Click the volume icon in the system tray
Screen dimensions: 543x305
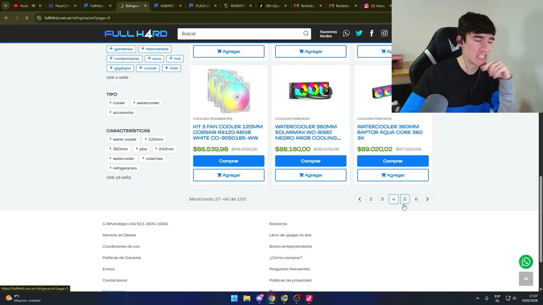514,298
